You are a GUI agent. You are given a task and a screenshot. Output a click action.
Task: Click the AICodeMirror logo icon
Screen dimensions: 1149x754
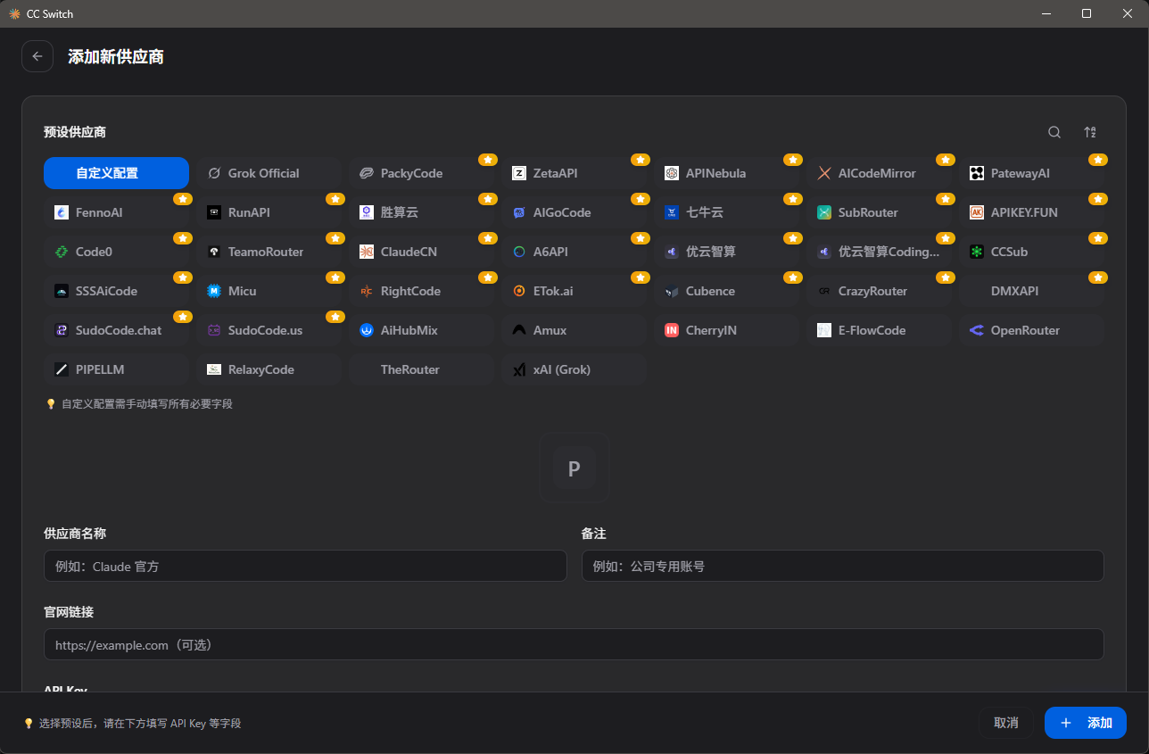tap(824, 173)
